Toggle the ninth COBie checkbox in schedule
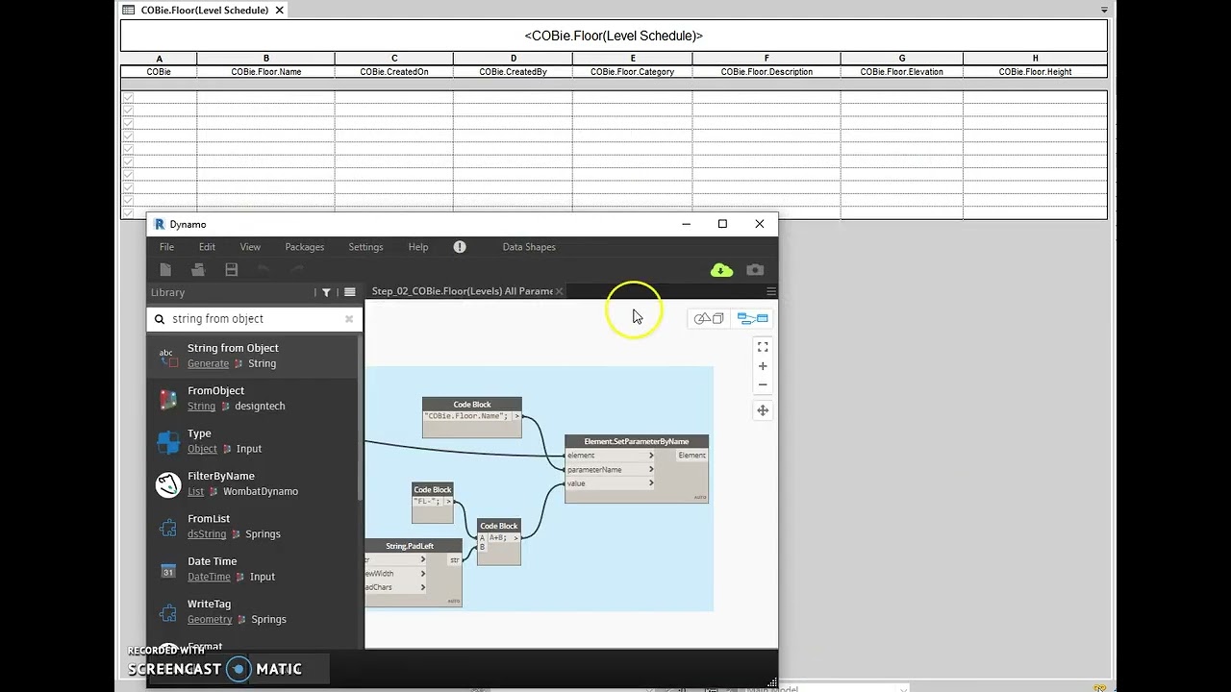The width and height of the screenshot is (1231, 692). [x=128, y=201]
